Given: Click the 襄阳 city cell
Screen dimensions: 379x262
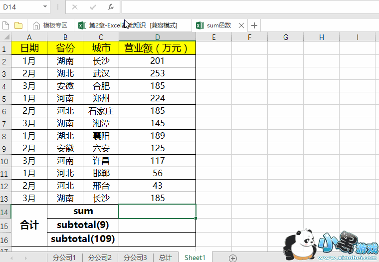Looking at the screenshot, I should 101,136.
